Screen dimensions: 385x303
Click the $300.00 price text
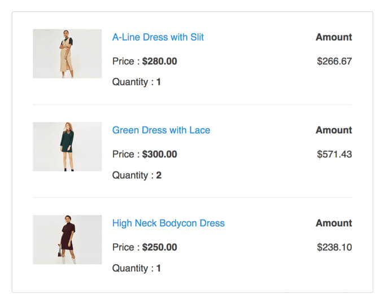(x=159, y=154)
